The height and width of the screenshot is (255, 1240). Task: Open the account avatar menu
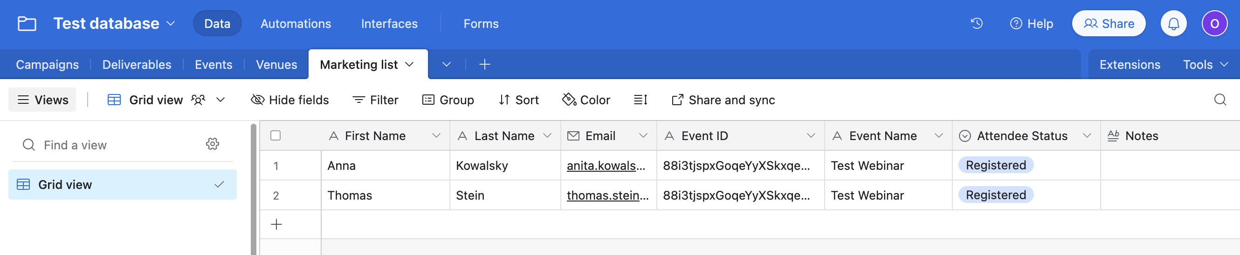point(1214,24)
